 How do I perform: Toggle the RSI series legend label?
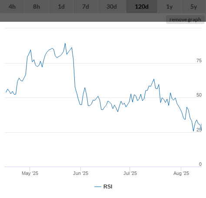(108, 187)
